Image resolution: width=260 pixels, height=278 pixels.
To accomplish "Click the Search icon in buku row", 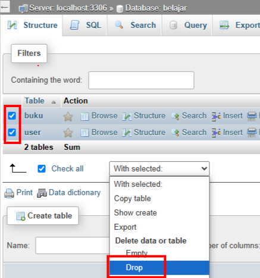I will click(x=176, y=116).
